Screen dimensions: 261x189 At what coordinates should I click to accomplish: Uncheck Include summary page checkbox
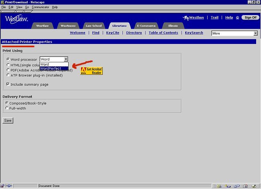[8, 84]
